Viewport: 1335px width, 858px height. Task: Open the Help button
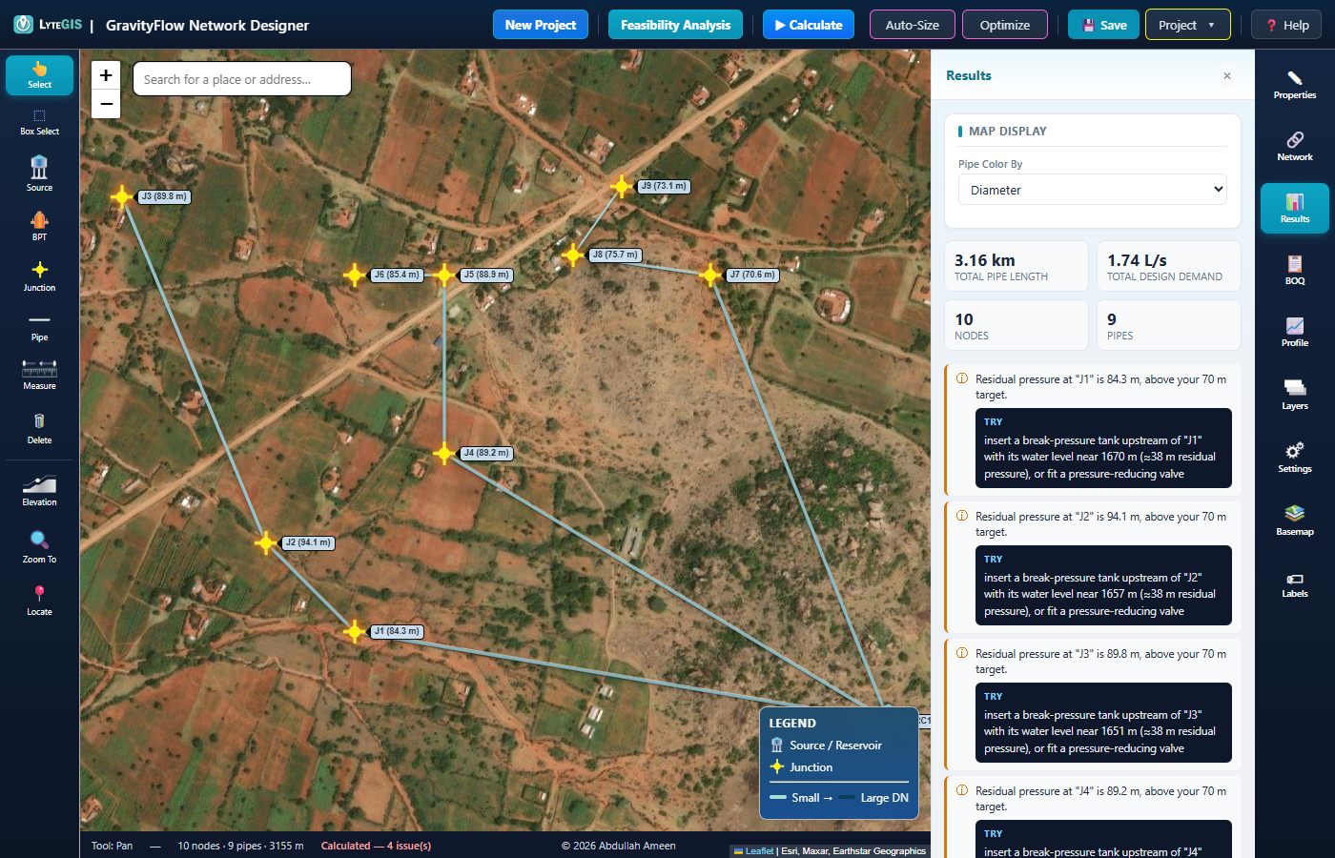(x=1286, y=25)
